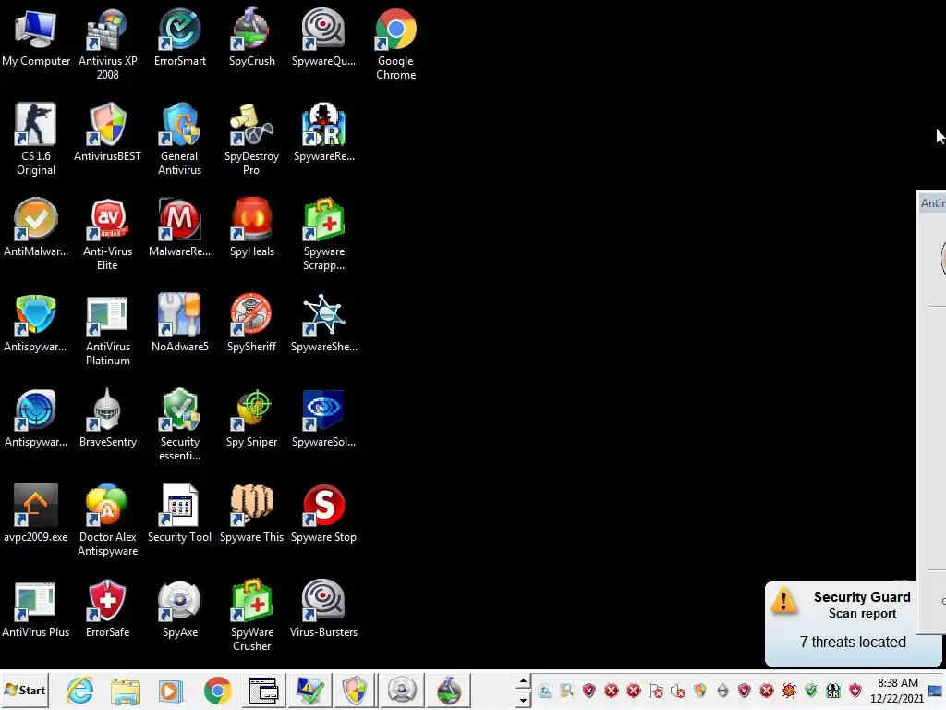
Task: Select the Spyware Scrapp... first-aid icon
Action: click(323, 234)
